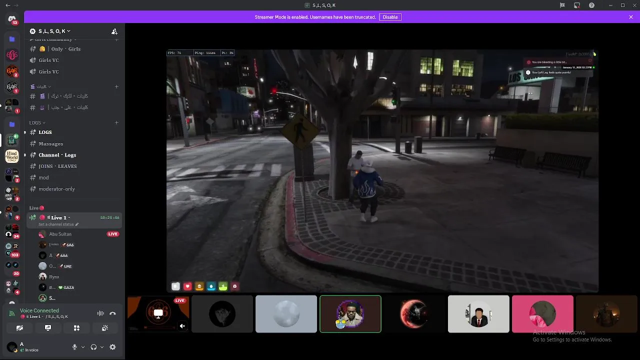640x360 pixels.
Task: Open the server folder with 34 badge
Action: (12, 231)
